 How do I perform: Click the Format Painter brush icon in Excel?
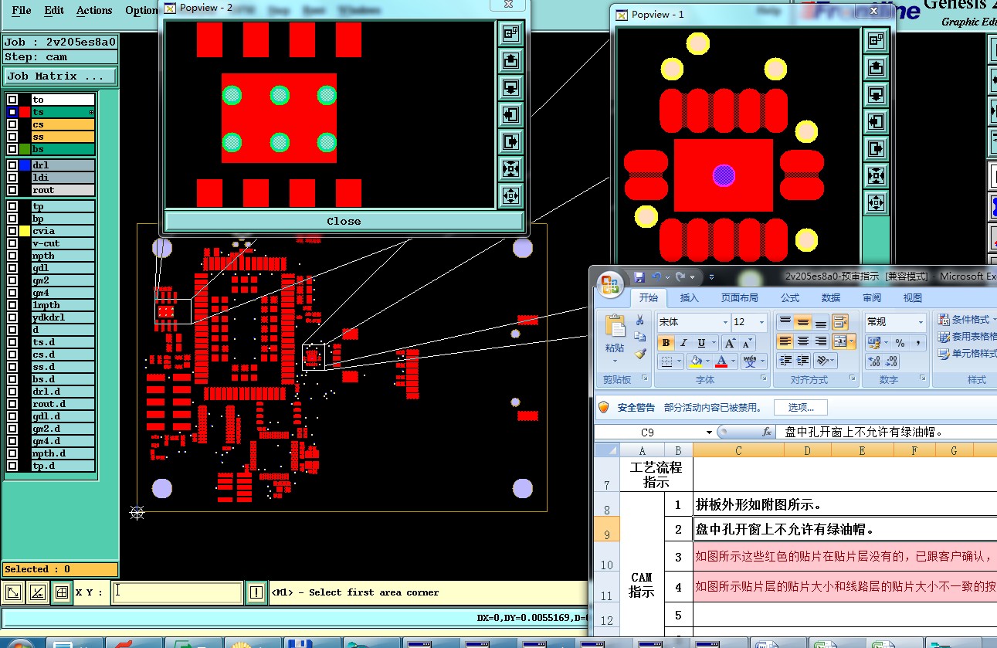tap(639, 354)
